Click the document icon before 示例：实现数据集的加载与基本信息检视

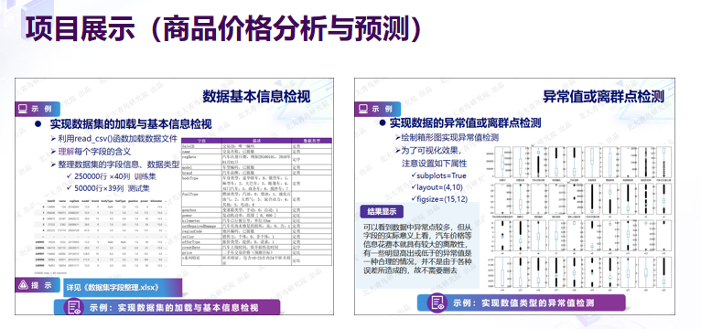coord(75,307)
